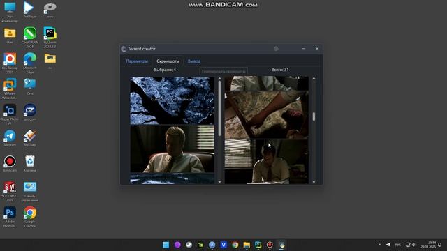Image resolution: width=447 pixels, height=251 pixels.
Task: Launch CorelDRAW 2024 desktop shortcut
Action: 29,37
